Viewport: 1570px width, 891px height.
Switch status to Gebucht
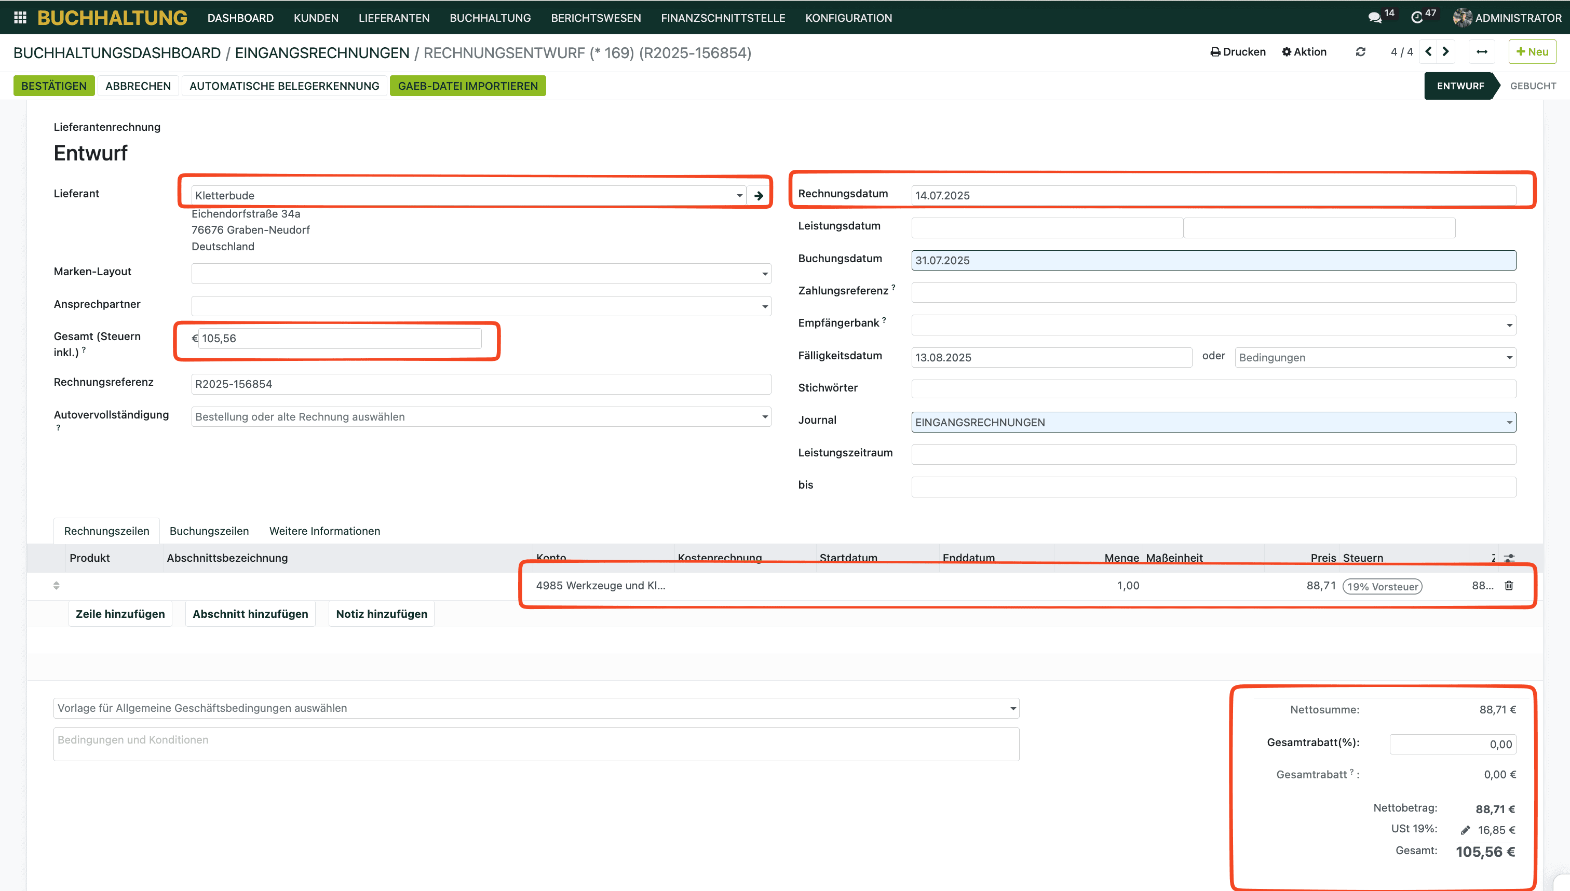point(1533,86)
